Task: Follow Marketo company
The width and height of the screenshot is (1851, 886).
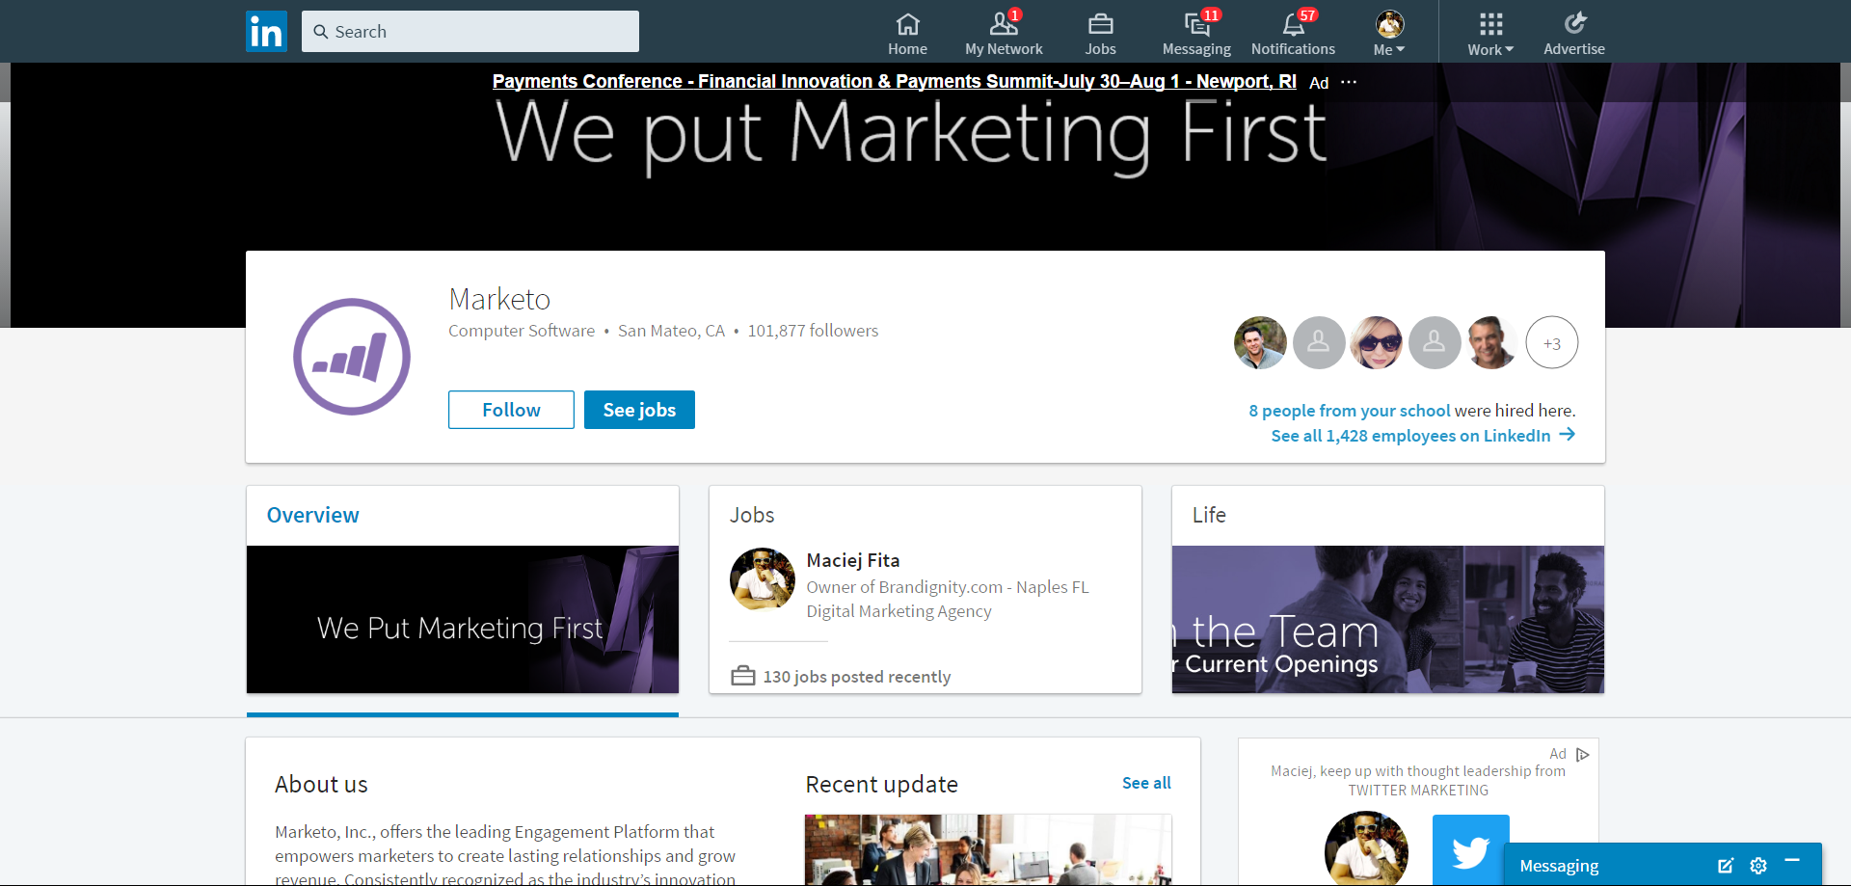Action: (511, 410)
